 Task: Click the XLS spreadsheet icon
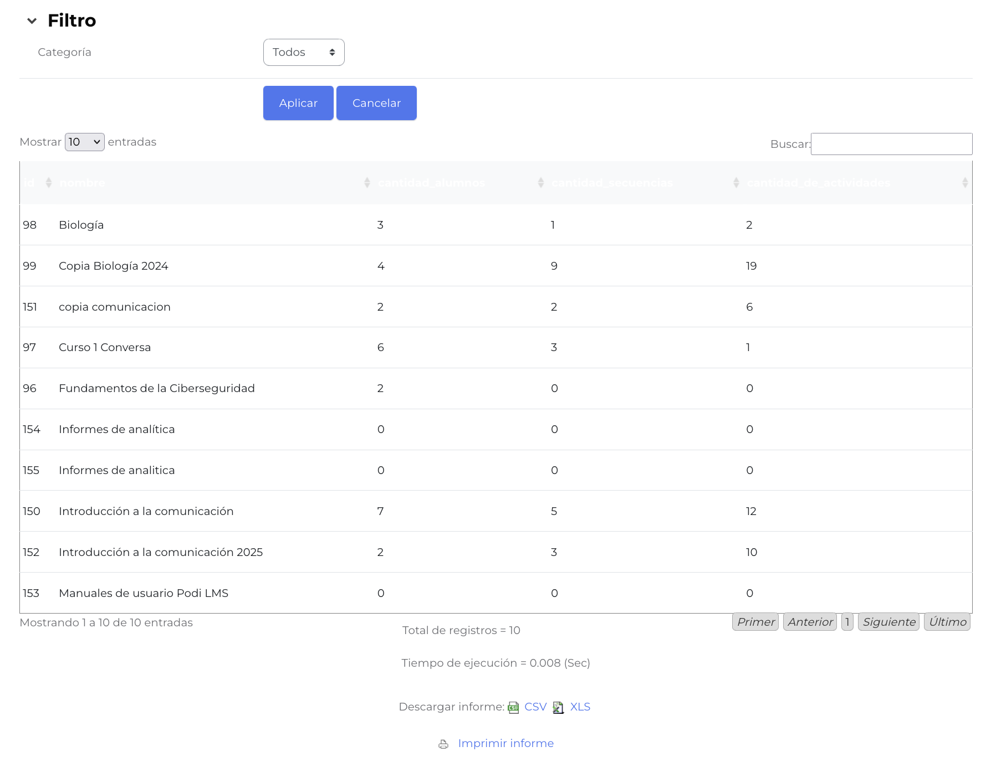coord(558,708)
